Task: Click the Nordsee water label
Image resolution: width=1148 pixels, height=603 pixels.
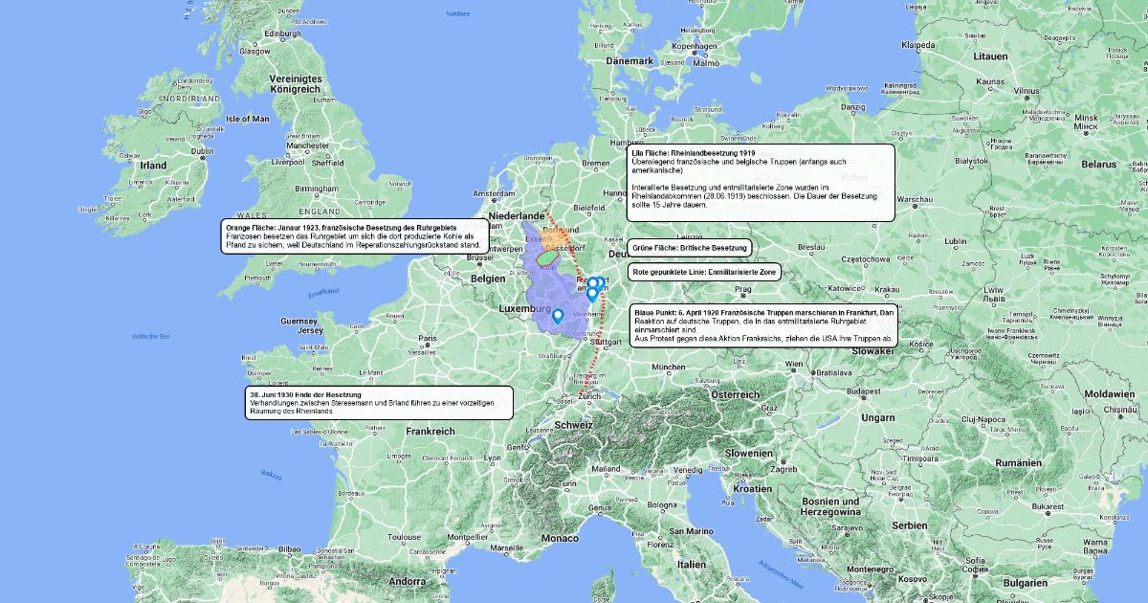Action: point(458,14)
